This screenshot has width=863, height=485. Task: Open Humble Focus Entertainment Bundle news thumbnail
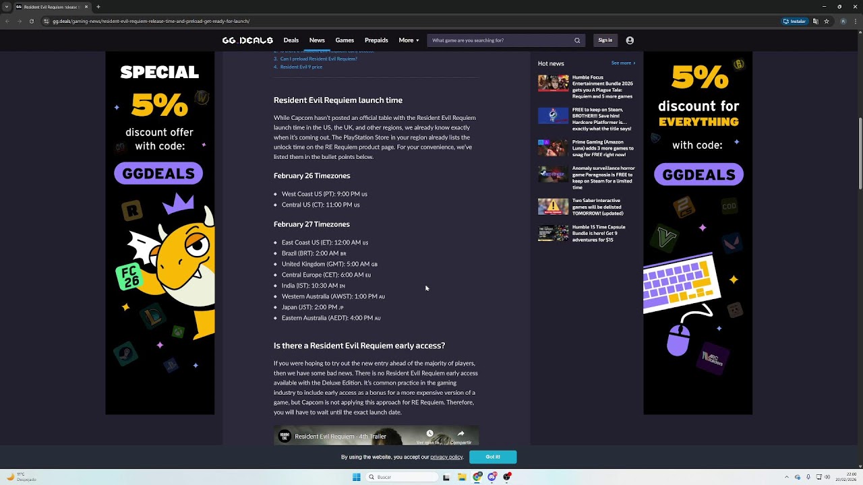tap(553, 83)
